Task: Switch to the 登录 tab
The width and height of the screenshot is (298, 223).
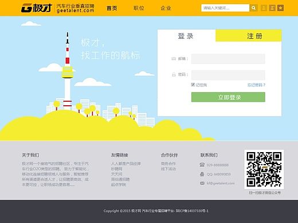Action: (186, 36)
